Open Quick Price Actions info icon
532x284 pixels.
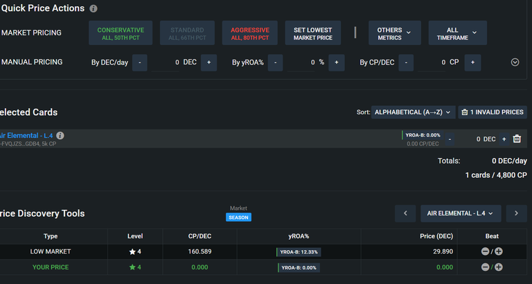(94, 9)
